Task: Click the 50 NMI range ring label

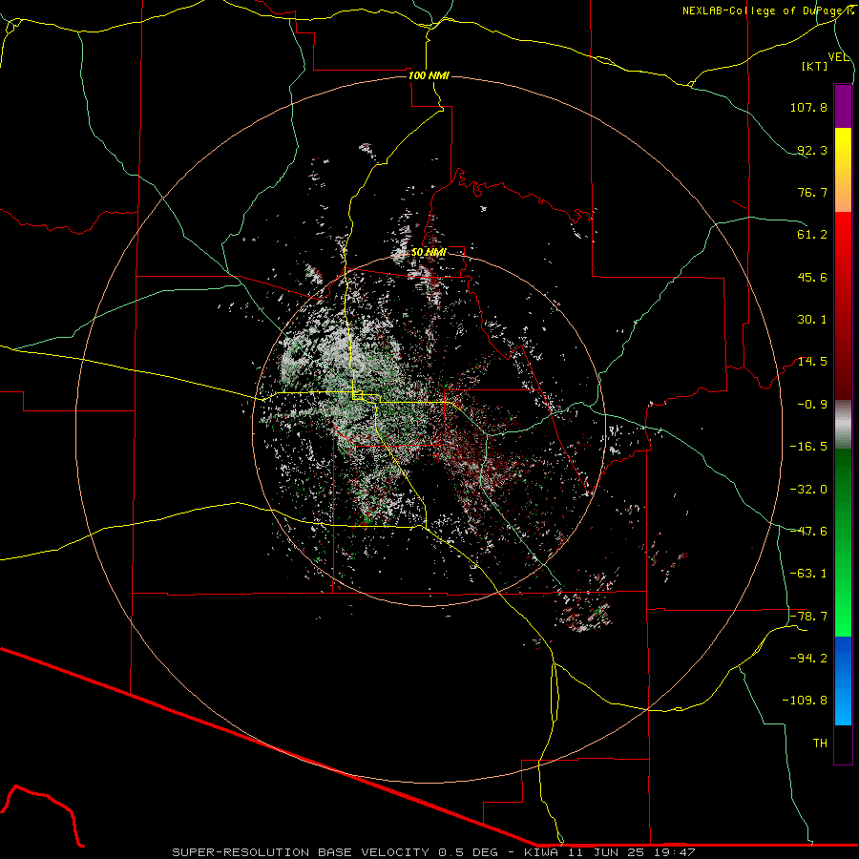Action: (429, 252)
